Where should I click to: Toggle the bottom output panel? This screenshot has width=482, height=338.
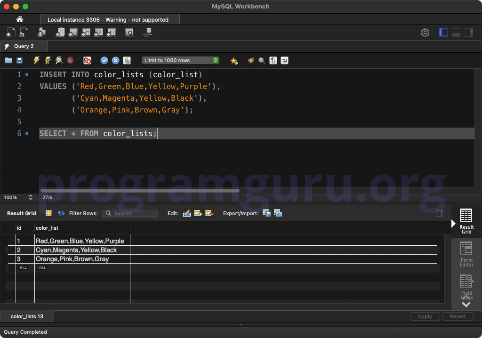(x=456, y=32)
